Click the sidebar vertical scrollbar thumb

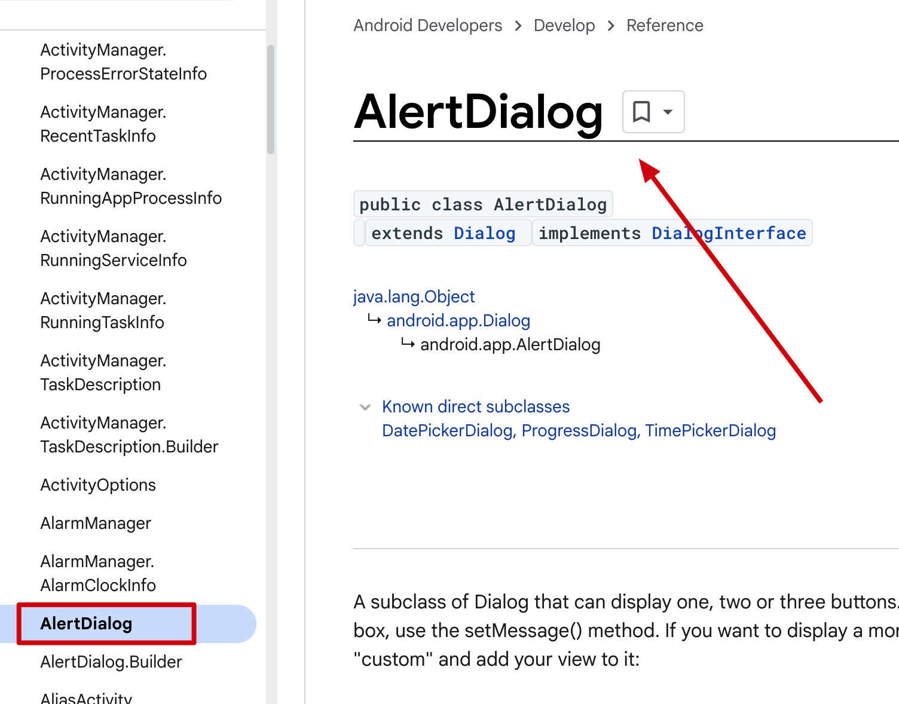[x=271, y=99]
